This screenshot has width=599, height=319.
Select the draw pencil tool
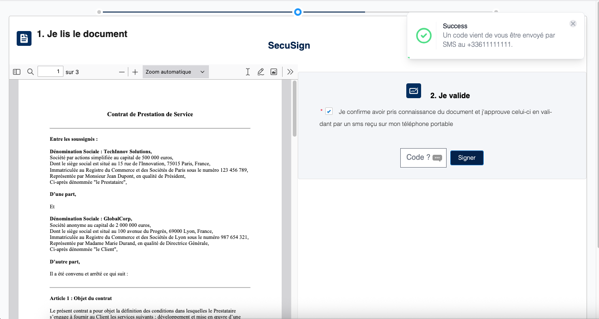[261, 72]
